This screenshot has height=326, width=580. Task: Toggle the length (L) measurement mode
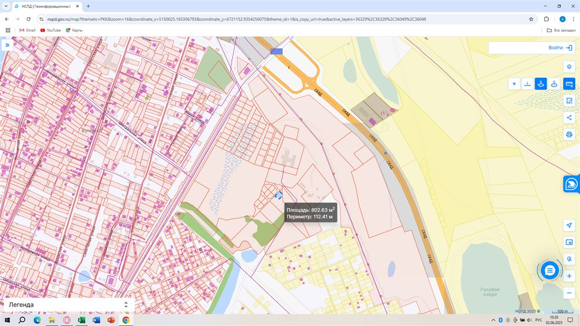coord(527,84)
